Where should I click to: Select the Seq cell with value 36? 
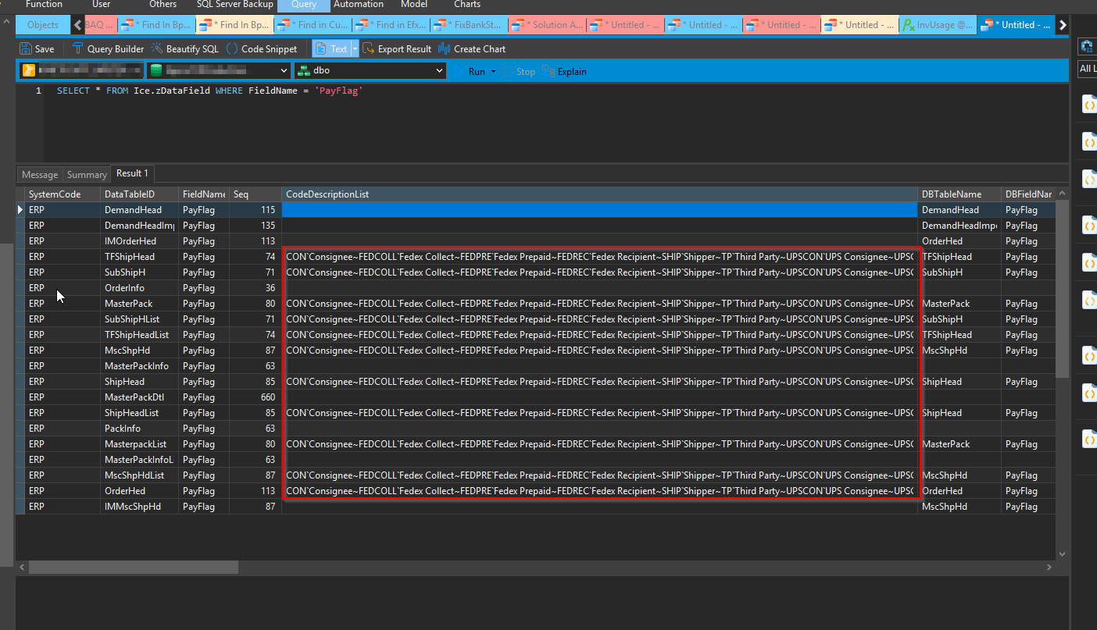coord(255,288)
